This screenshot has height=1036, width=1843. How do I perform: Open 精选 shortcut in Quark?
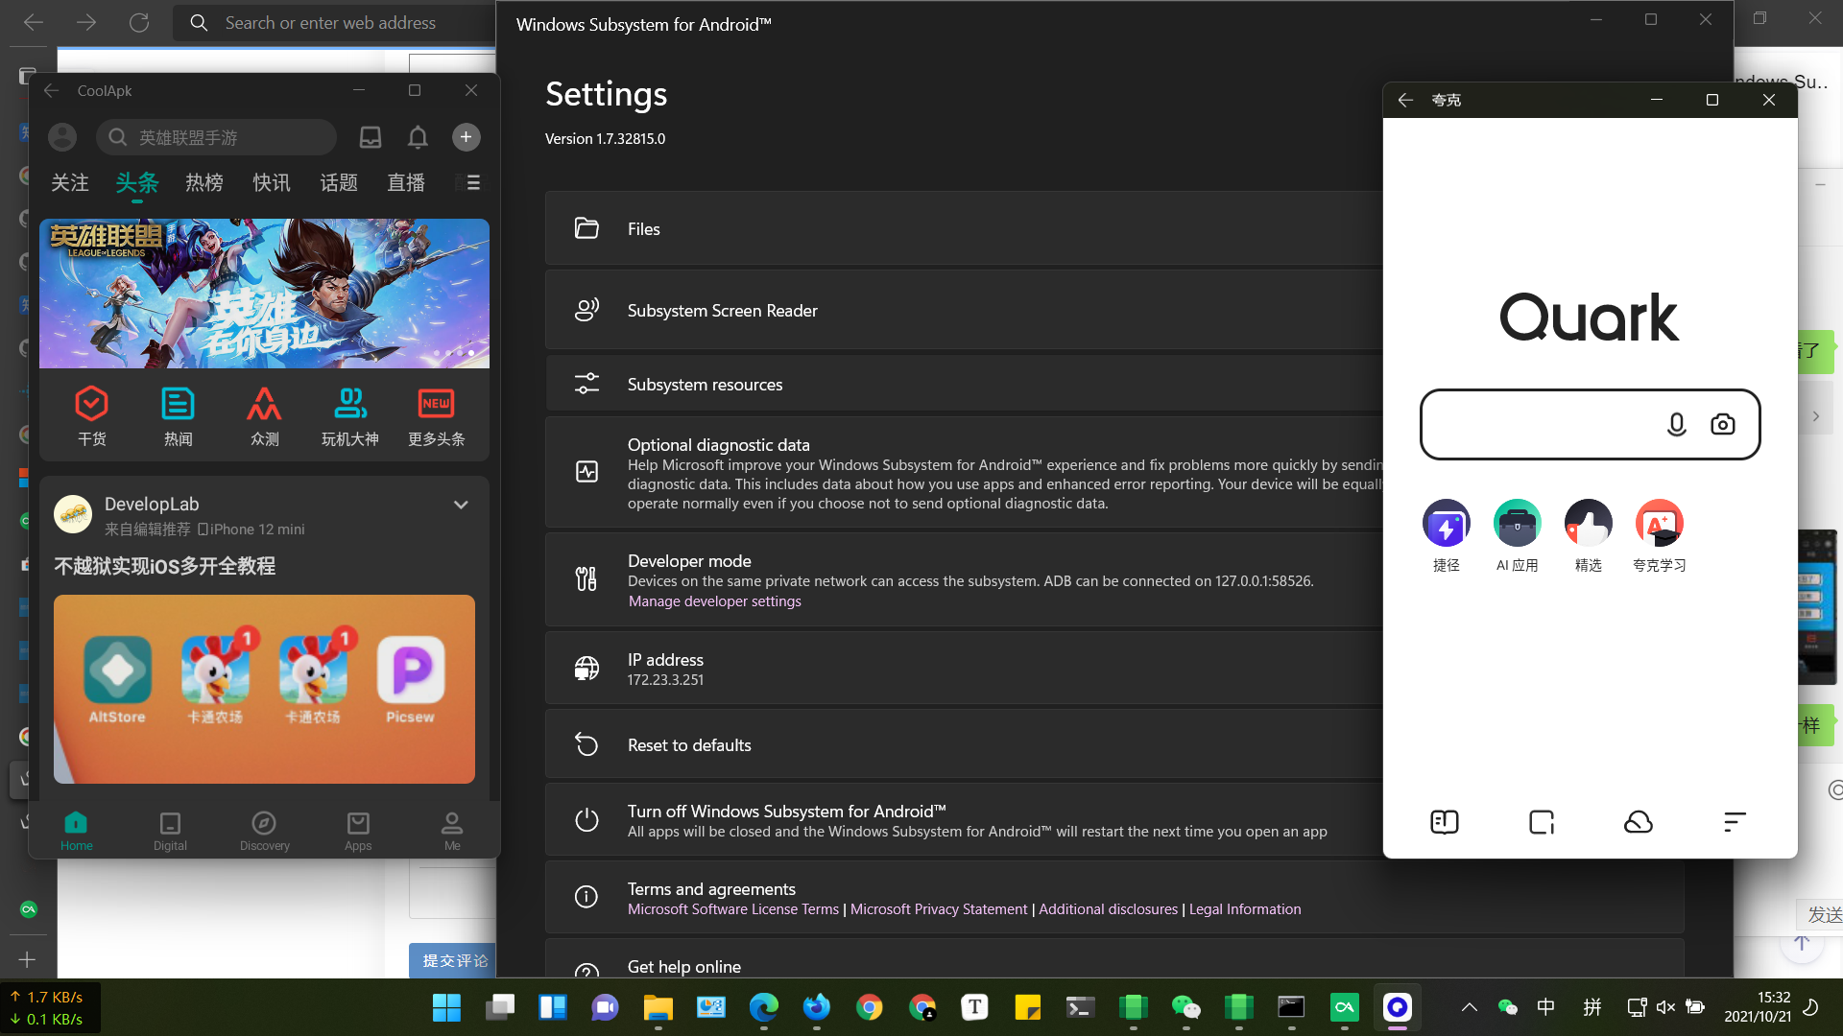(x=1589, y=536)
